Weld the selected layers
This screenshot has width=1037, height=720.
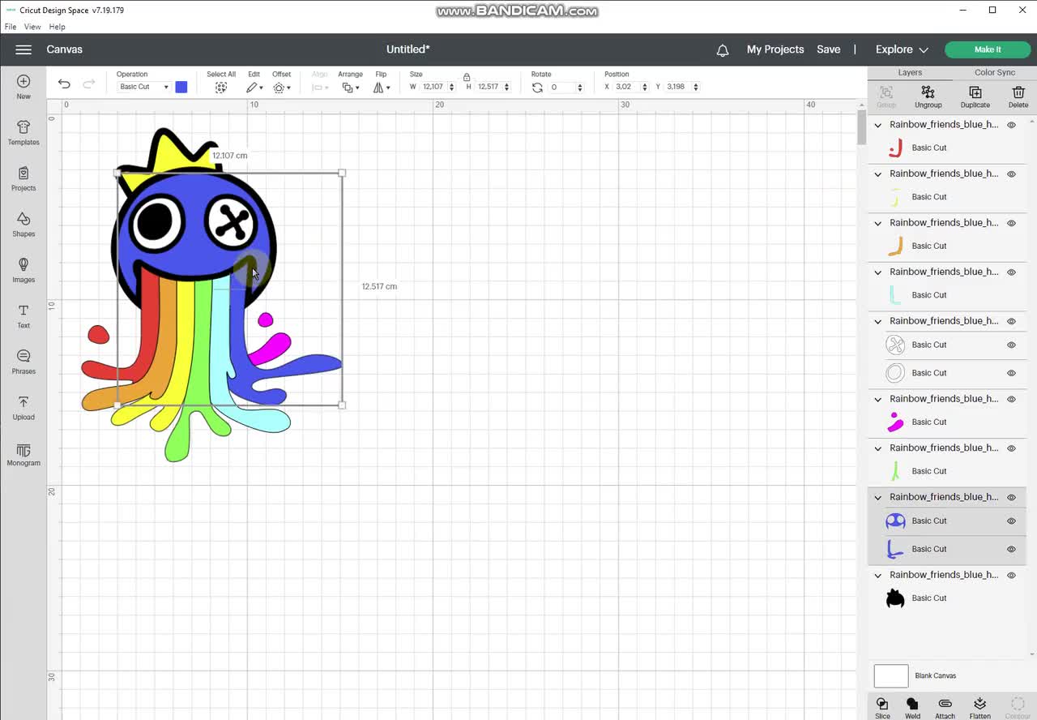click(x=912, y=708)
